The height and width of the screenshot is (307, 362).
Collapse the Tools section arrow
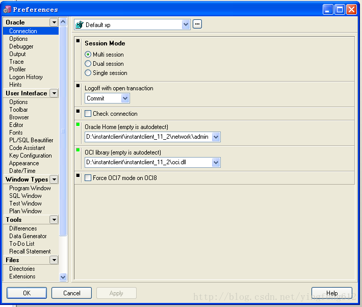click(54, 219)
